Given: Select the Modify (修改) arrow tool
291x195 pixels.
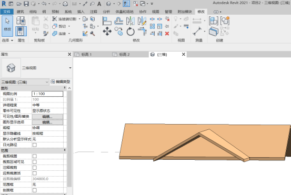Looking at the screenshot, I should [x=7, y=26].
